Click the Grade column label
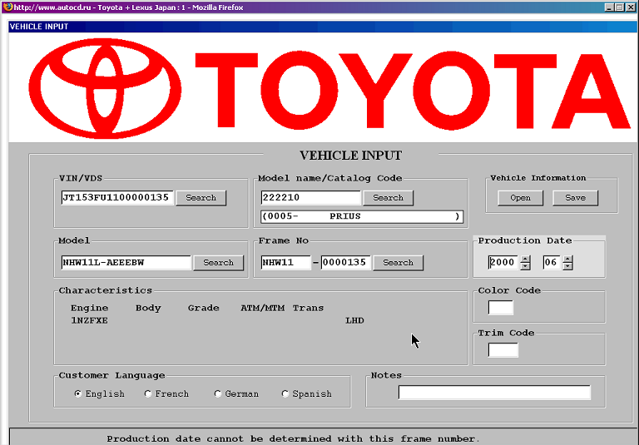639x445 pixels. click(203, 308)
